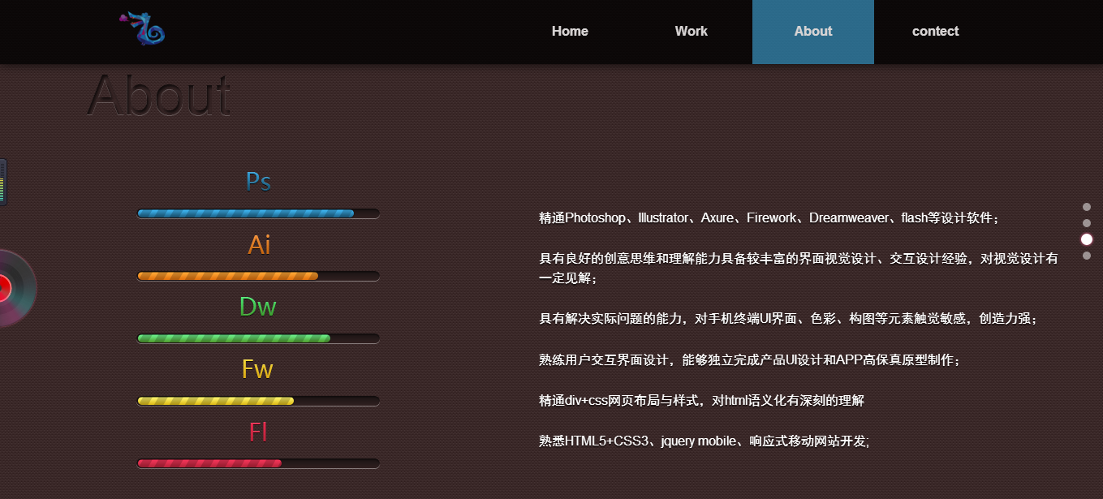Click the red Fl progress bar
The height and width of the screenshot is (499, 1103).
pos(258,463)
